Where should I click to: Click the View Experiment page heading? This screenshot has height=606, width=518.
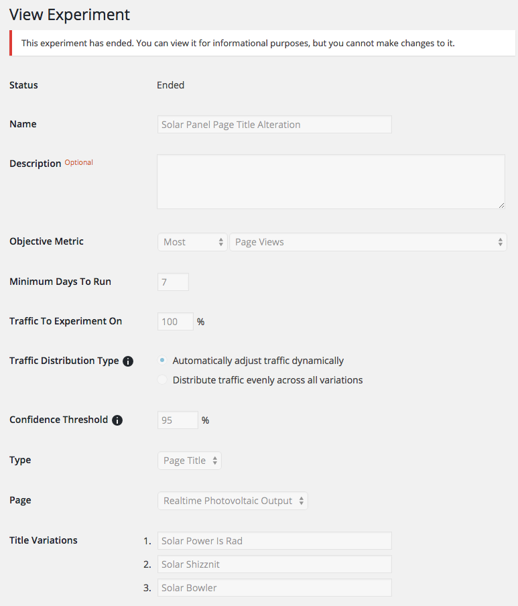(70, 15)
